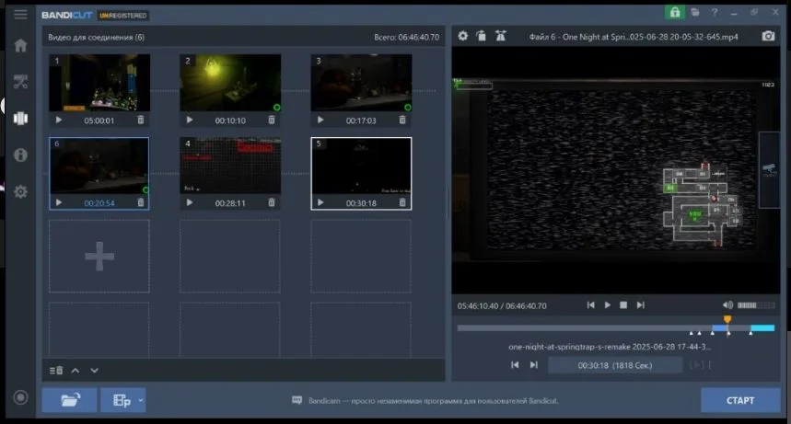Select thumbnail of clip 6

99,166
